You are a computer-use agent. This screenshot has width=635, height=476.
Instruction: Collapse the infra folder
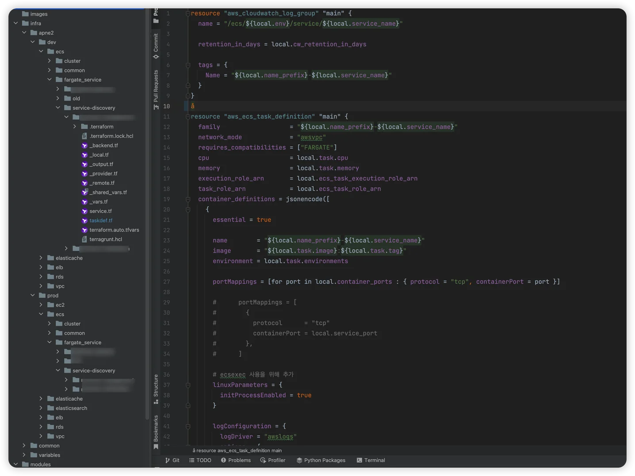(x=15, y=23)
